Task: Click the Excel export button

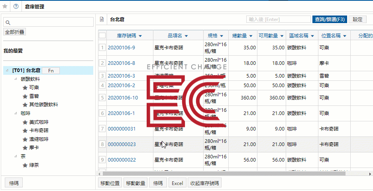Action: (177, 183)
